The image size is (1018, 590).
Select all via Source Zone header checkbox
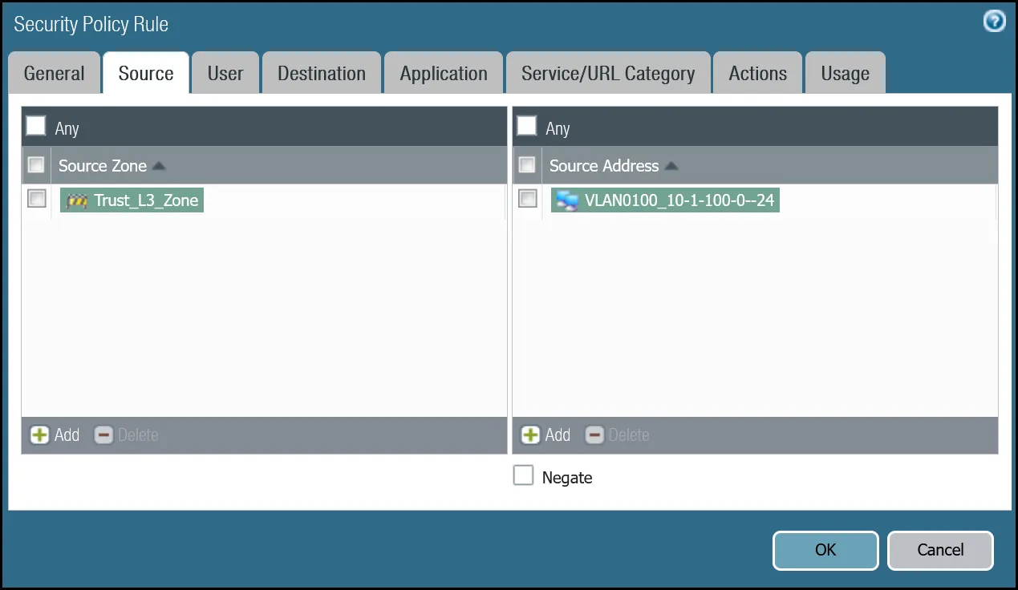tap(36, 165)
